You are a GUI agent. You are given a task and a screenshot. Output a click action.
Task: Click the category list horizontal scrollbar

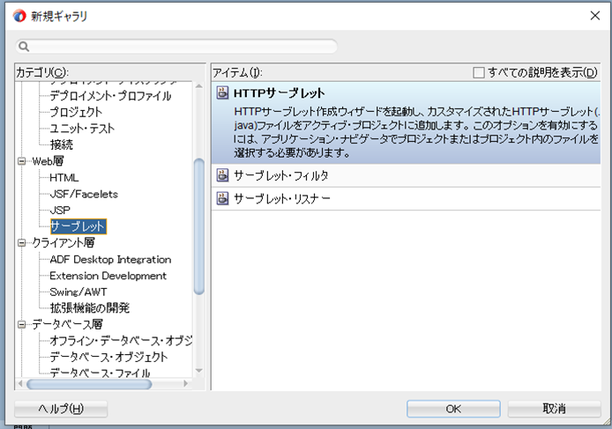[88, 384]
